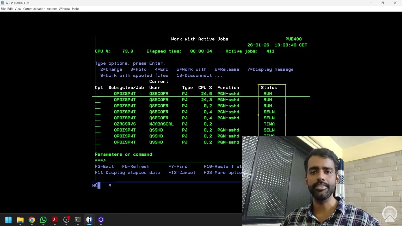402x226 pixels.
Task: Click the Parameters or command label
Action: [x=123, y=154]
